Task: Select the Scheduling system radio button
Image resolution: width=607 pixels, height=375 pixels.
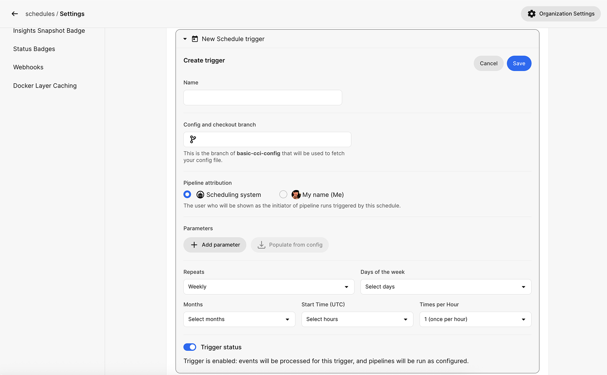Action: pyautogui.click(x=187, y=194)
